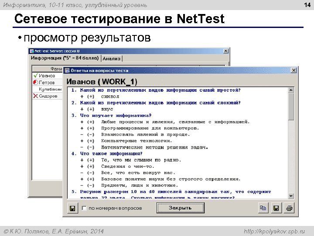
Task: Click the red pie-chart icon beside Петров
Action: point(35,82)
